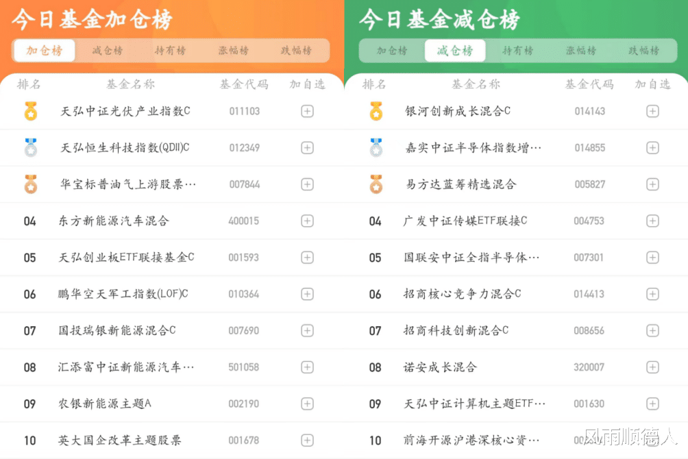Open fund 嘉实中证半导体指数增
Screen dimensions: 688x459
coord(473,148)
